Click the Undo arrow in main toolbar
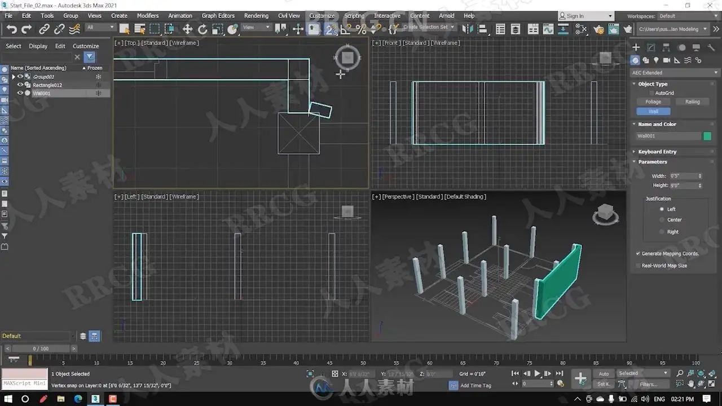Image resolution: width=722 pixels, height=406 pixels. click(x=12, y=29)
